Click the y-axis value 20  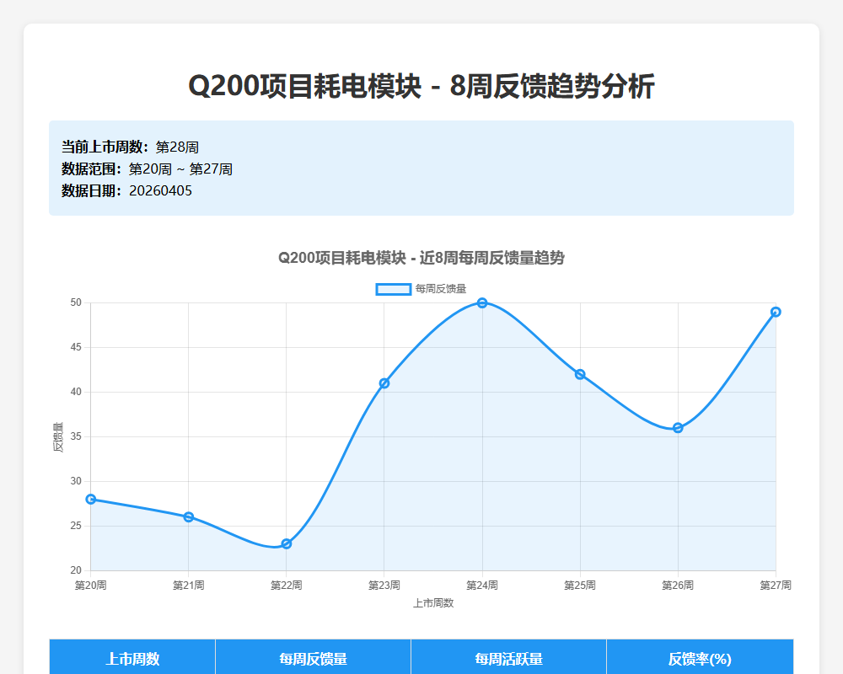(76, 570)
